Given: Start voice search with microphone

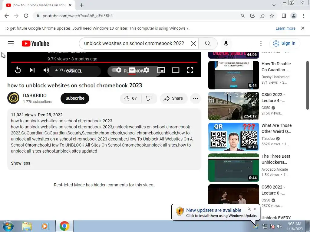Looking at the screenshot, I should [x=226, y=43].
